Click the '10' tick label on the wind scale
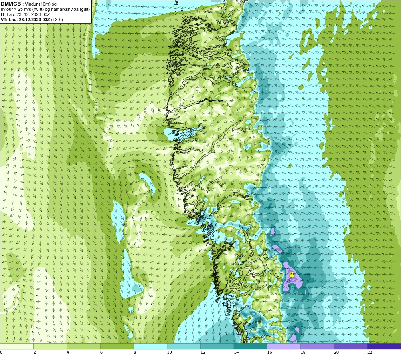401x355 pixels. [169, 353]
